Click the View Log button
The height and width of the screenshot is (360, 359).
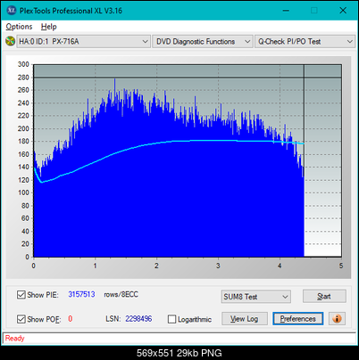coord(245,319)
